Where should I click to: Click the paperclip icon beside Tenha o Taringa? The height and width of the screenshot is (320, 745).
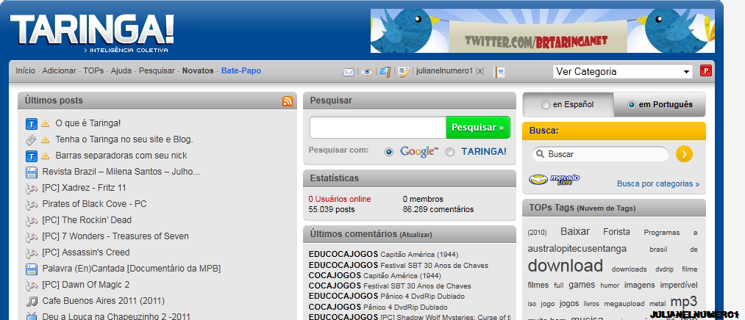pos(32,140)
